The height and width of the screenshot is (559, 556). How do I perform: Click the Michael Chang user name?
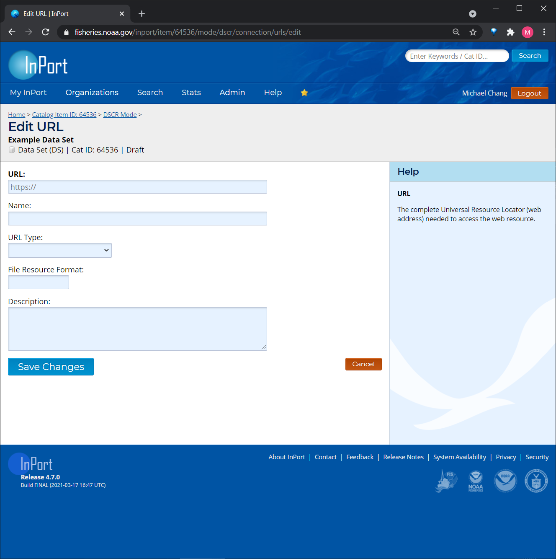pyautogui.click(x=485, y=93)
